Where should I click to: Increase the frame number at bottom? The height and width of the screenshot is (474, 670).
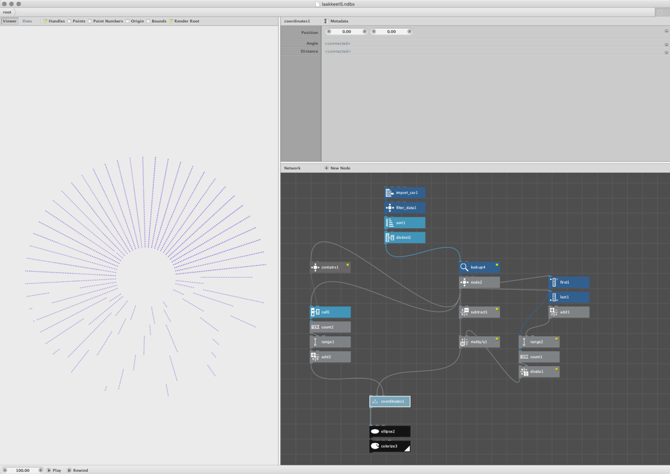(41, 470)
